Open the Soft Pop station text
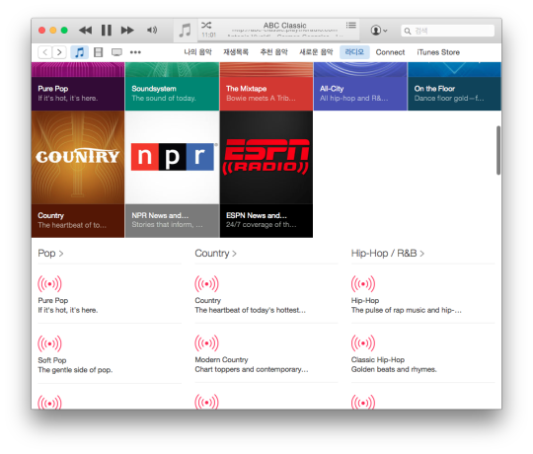This screenshot has height=454, width=533. coord(52,360)
